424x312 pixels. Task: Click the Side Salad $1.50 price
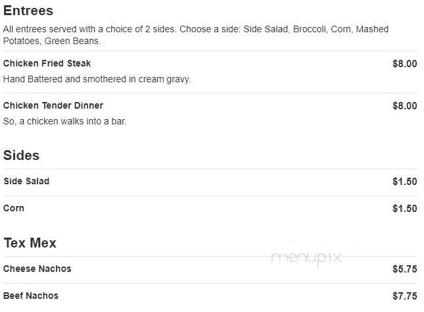405,182
